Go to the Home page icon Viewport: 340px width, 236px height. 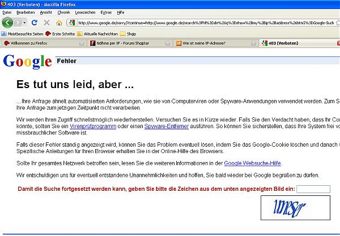pyautogui.click(x=59, y=23)
